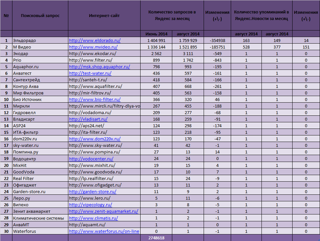Select the '№' header cell
320x241 pixels.
tap(7, 15)
